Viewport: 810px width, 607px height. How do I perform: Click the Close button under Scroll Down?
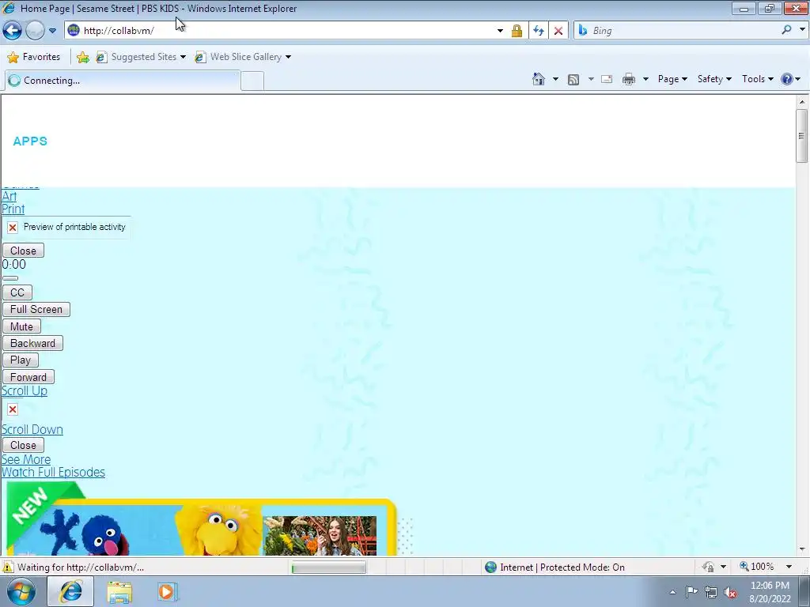23,445
